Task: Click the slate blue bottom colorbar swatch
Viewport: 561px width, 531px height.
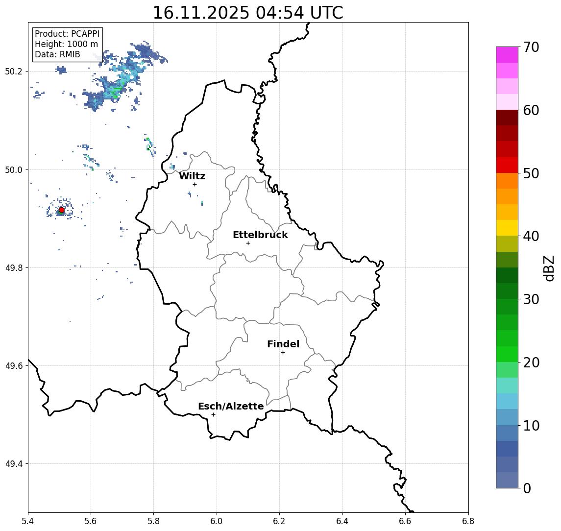Action: [507, 480]
